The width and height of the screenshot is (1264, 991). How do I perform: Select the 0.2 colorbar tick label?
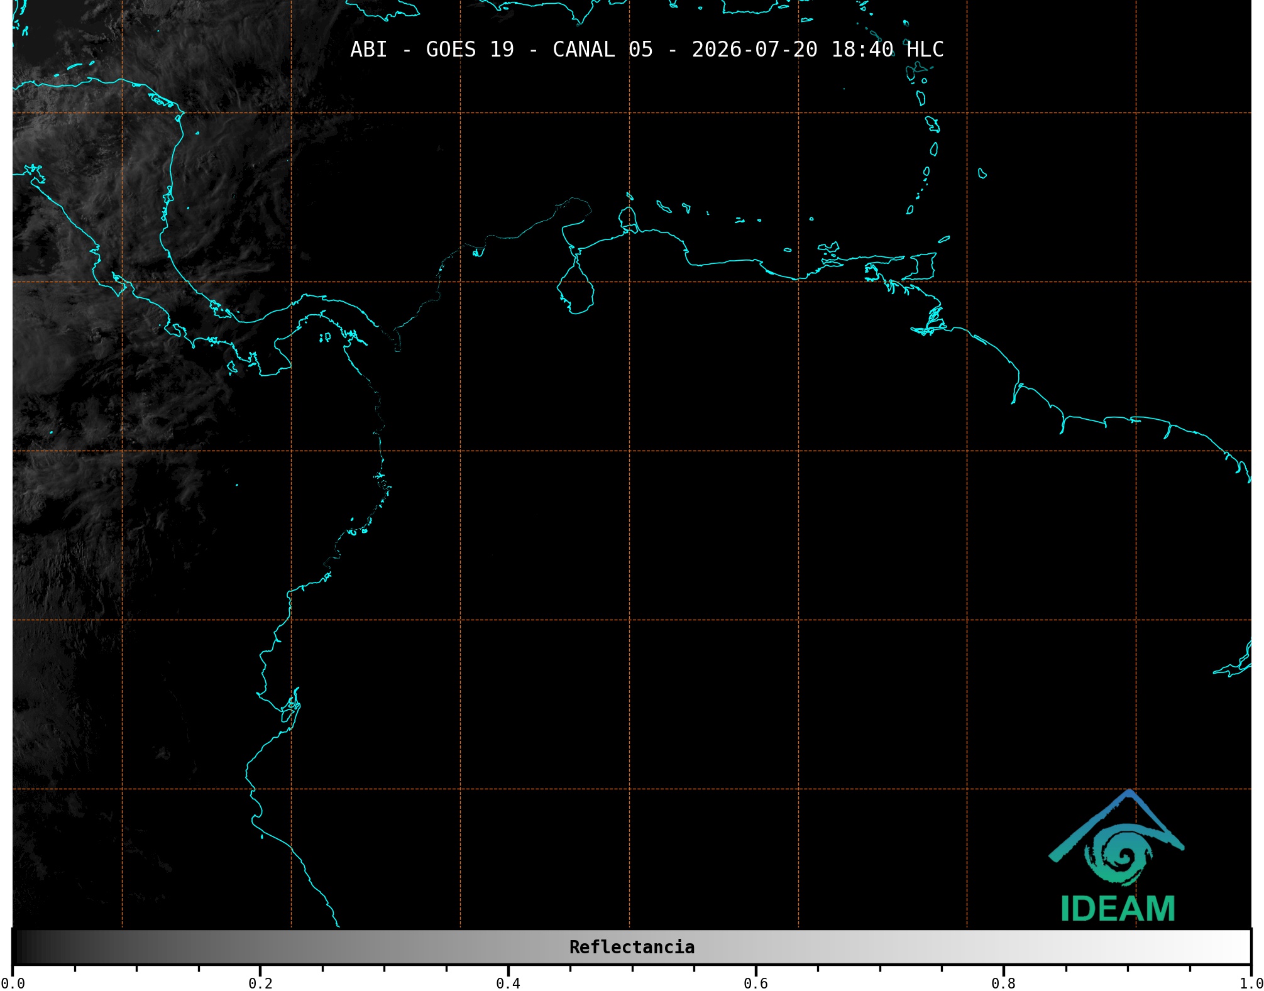[260, 983]
